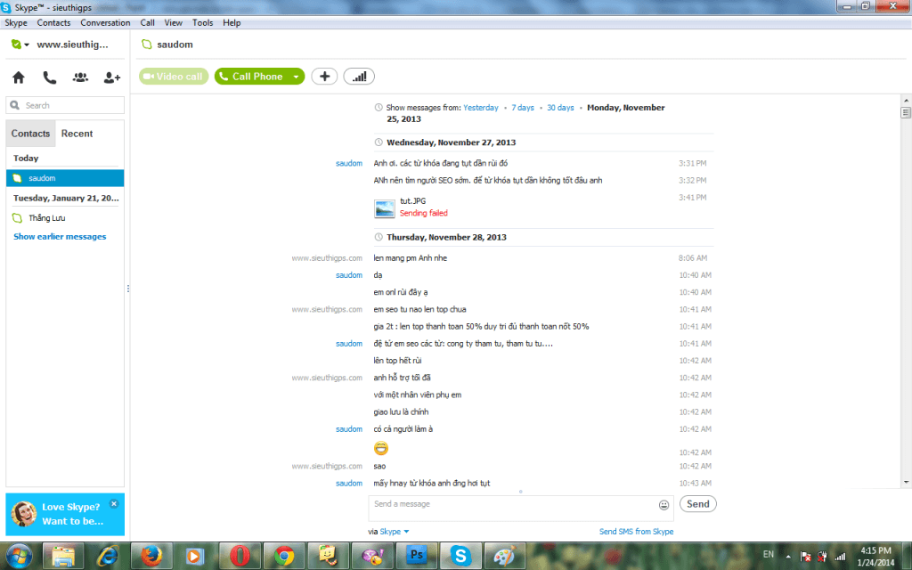The image size is (912, 570).
Task: Click the add contact icon
Action: [111, 77]
